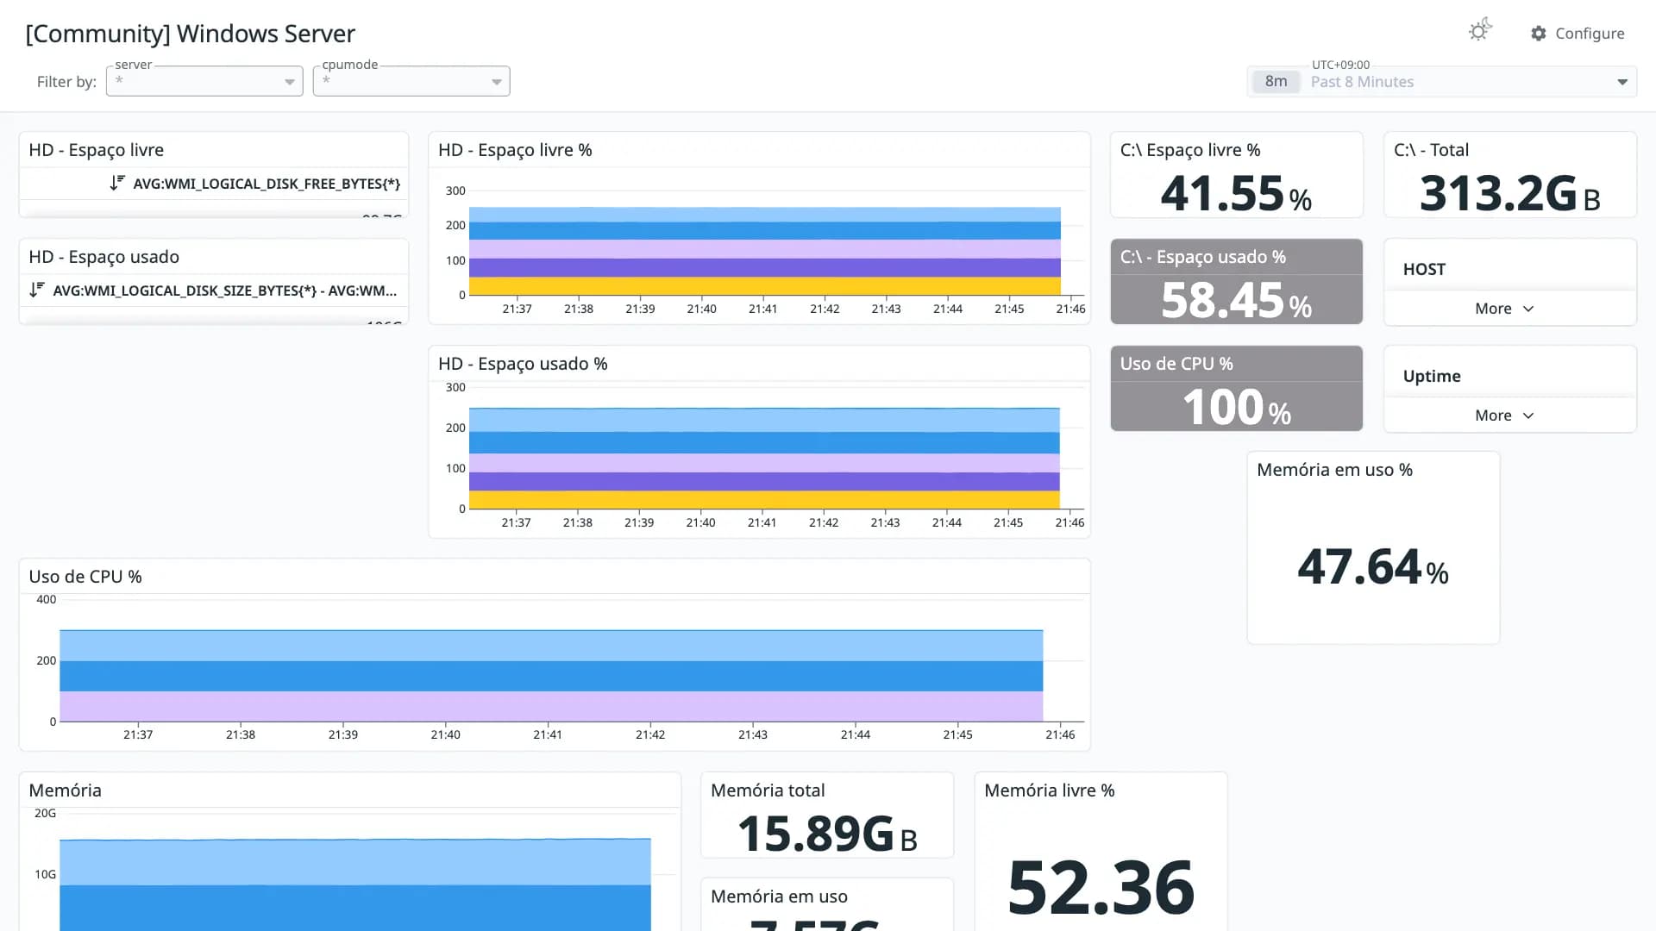Click the Memória em uso 47.64% value
Image resolution: width=1656 pixels, height=931 pixels.
(x=1373, y=566)
